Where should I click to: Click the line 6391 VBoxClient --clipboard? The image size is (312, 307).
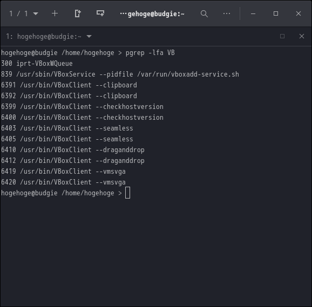point(69,85)
